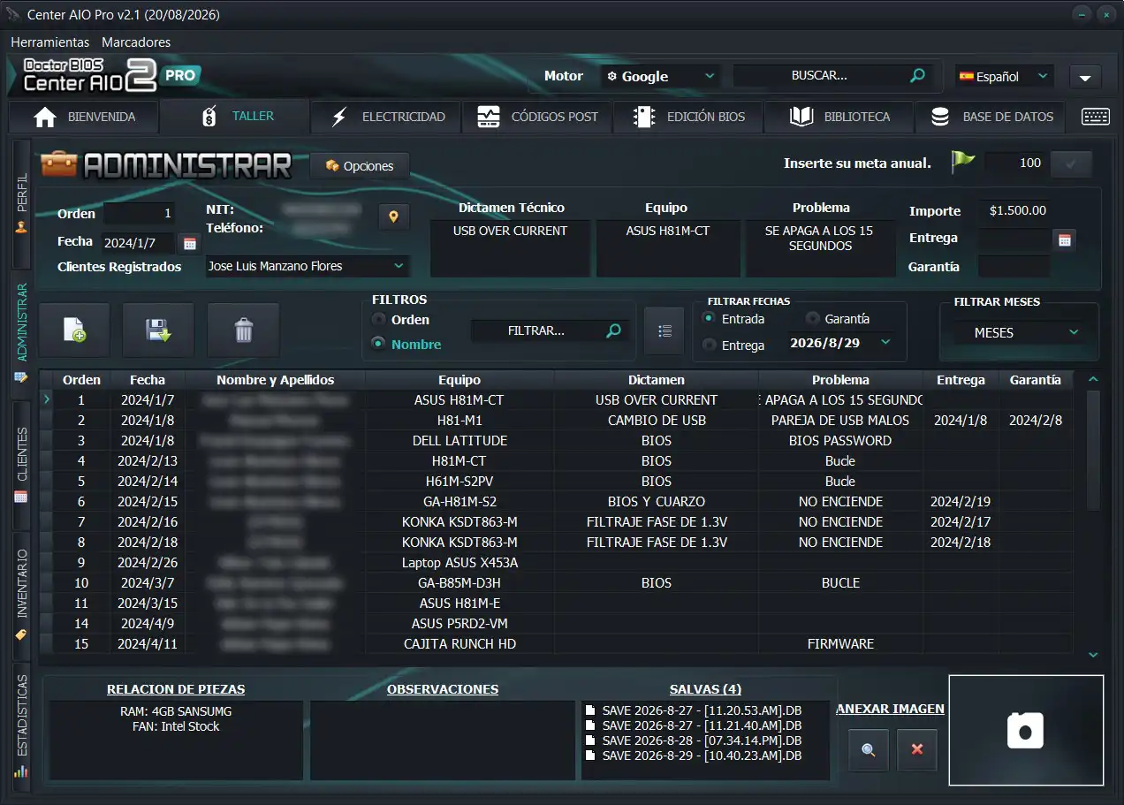Select the Entrada date radio button
Screen dimensions: 1124x805
(x=709, y=318)
